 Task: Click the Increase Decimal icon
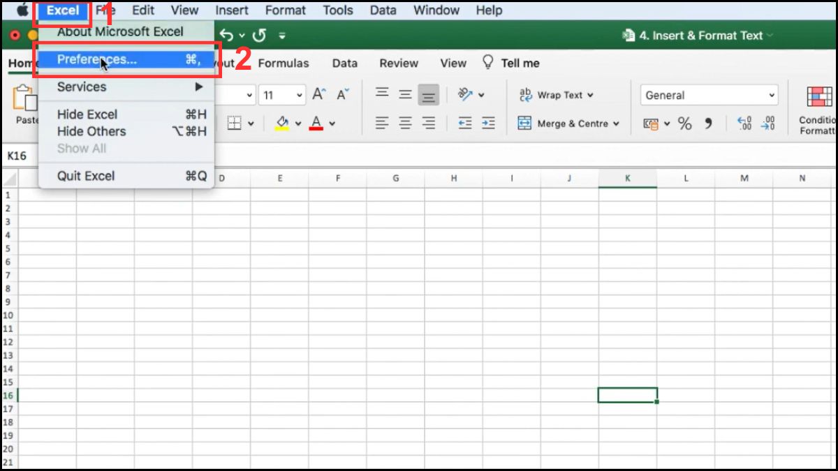click(744, 123)
